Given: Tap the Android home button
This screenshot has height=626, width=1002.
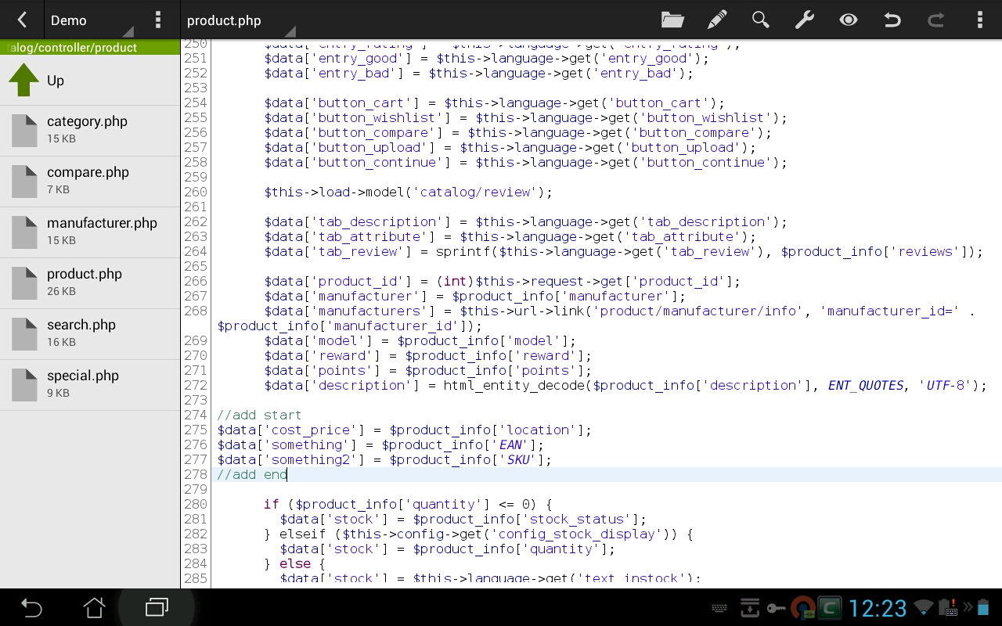Looking at the screenshot, I should 94,607.
